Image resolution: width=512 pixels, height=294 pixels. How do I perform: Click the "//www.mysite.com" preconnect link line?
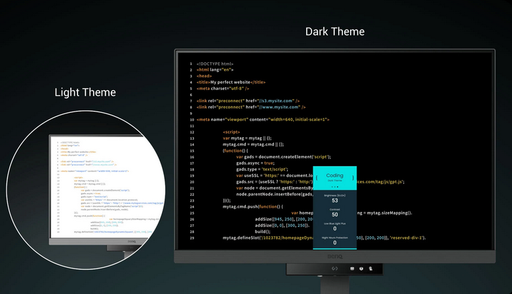251,107
